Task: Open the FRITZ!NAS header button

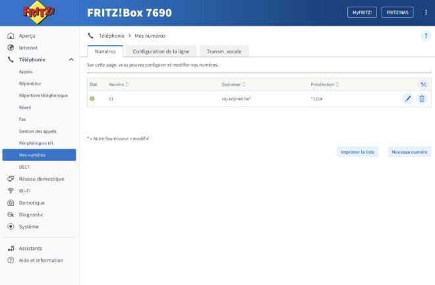Action: 398,13
